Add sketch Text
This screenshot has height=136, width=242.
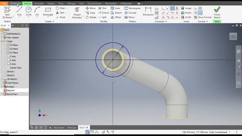click(x=60, y=13)
